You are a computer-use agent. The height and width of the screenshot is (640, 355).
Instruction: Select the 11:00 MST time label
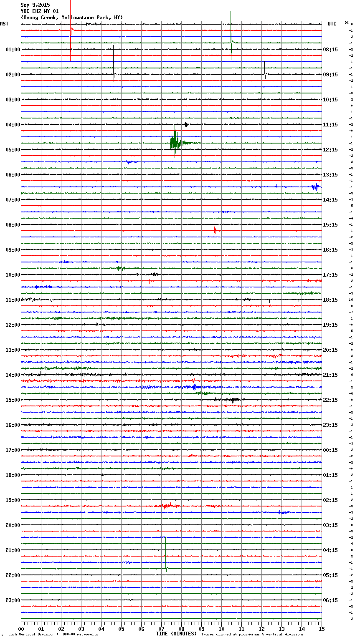pos(13,300)
